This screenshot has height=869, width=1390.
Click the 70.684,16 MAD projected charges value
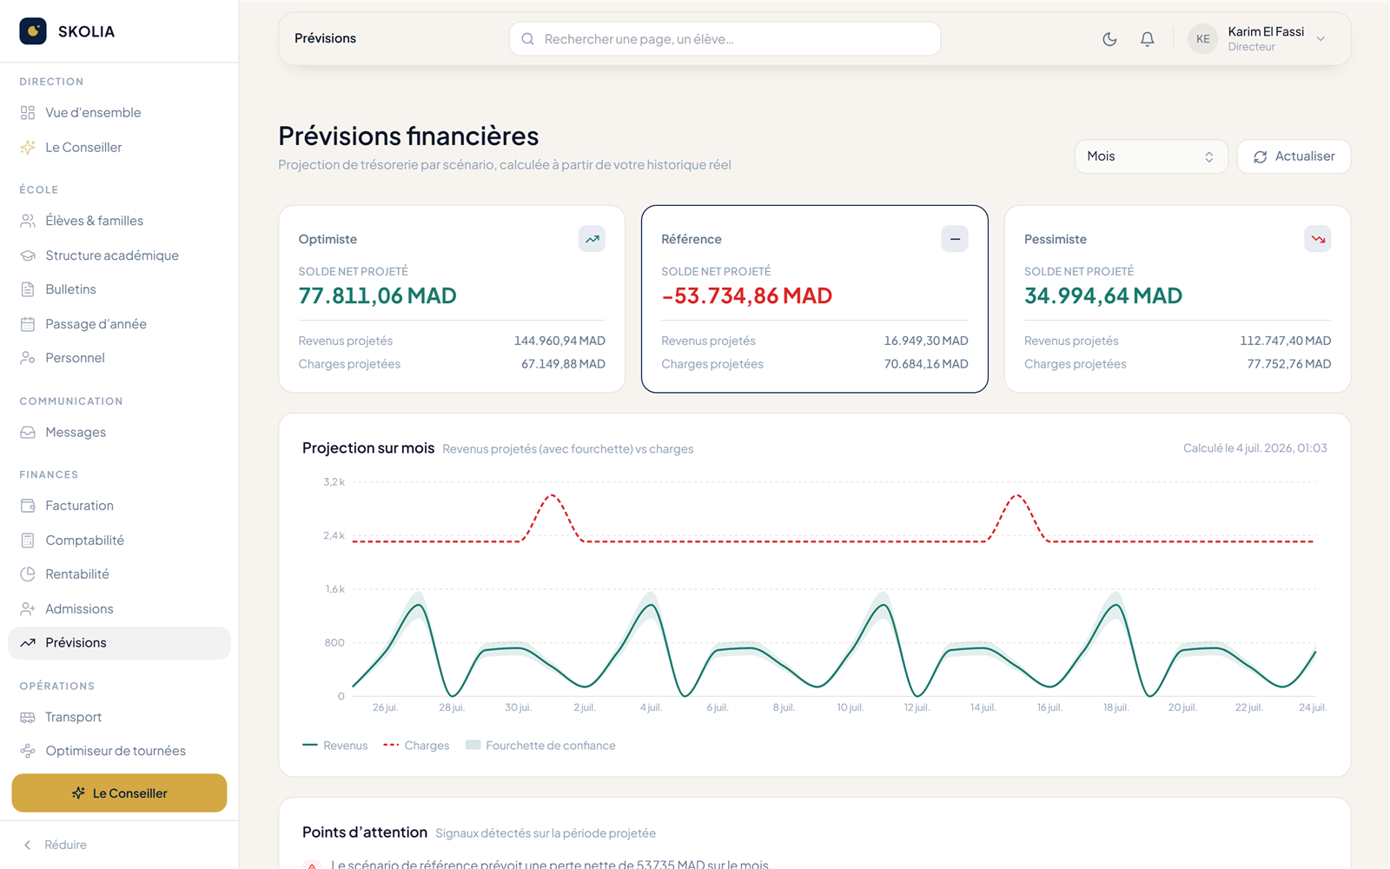(x=926, y=364)
